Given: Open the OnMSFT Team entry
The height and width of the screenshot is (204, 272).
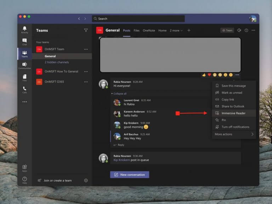Looking at the screenshot, I should coord(55,49).
